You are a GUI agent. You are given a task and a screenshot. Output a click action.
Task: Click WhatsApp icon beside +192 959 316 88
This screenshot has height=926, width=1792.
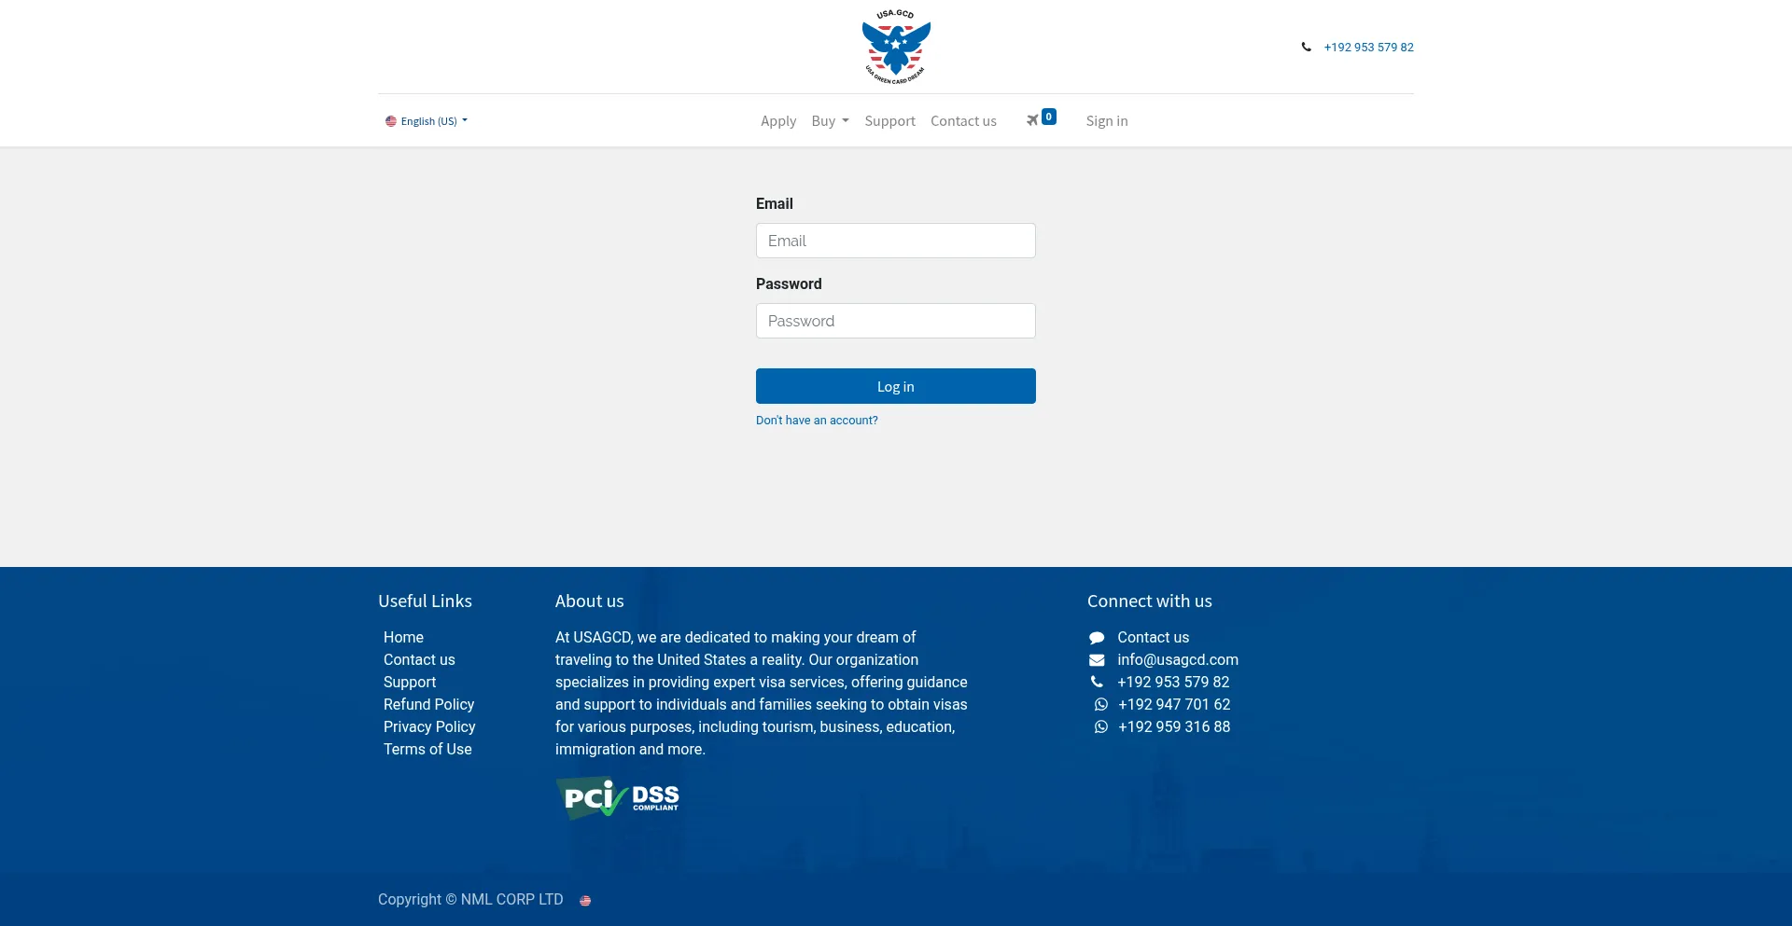1101,727
